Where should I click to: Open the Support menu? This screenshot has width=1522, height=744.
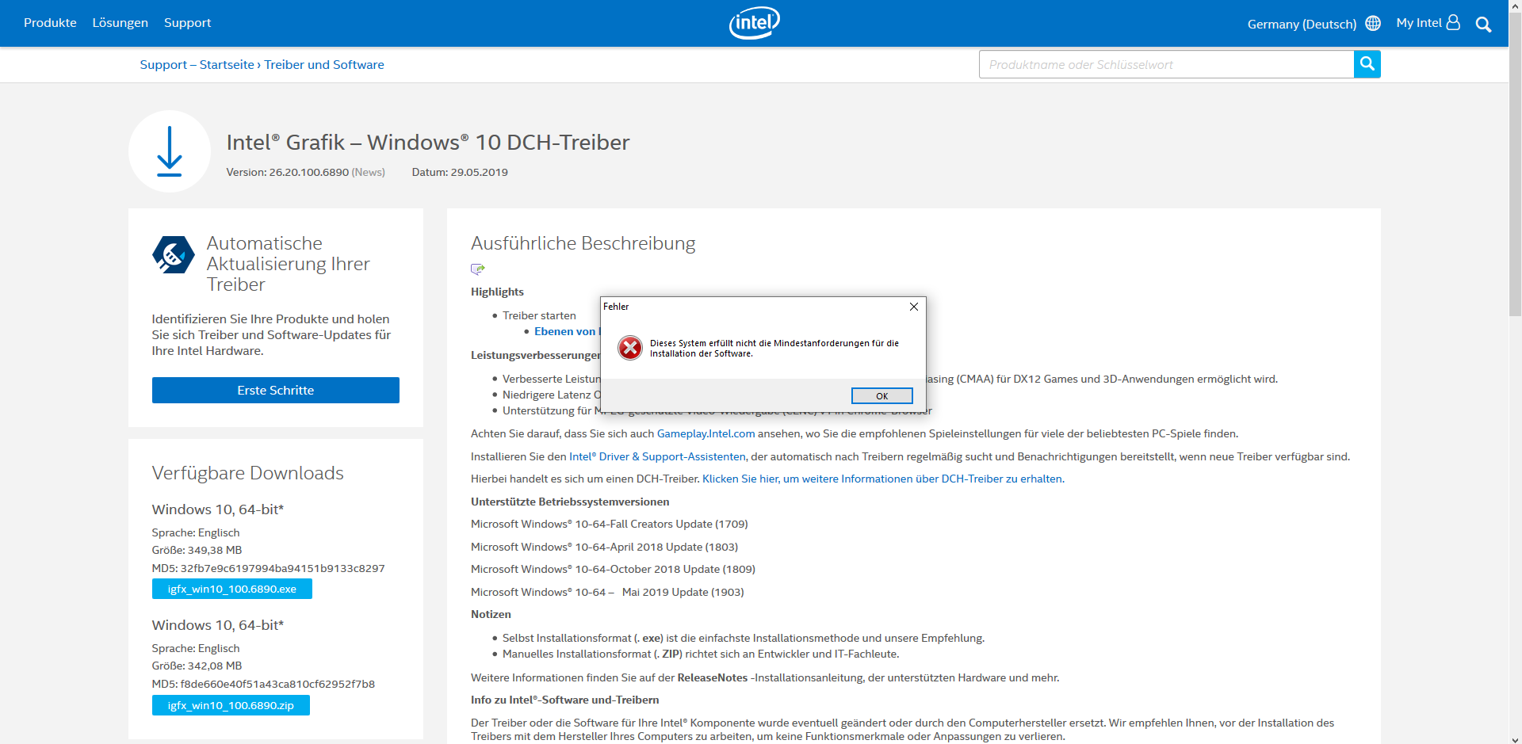point(187,23)
